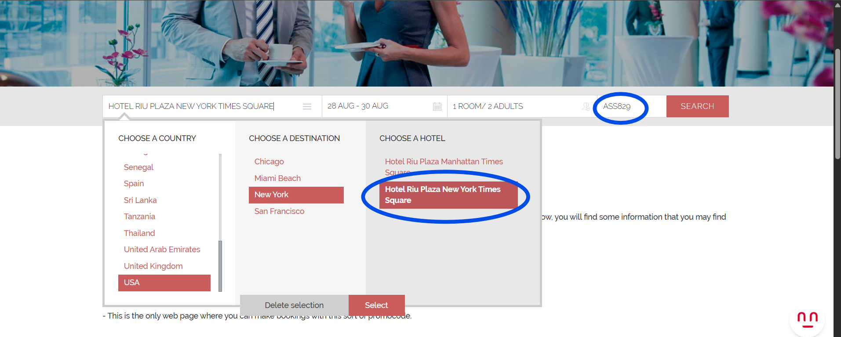This screenshot has width=841, height=337.
Task: Choose New York as destination
Action: (296, 195)
